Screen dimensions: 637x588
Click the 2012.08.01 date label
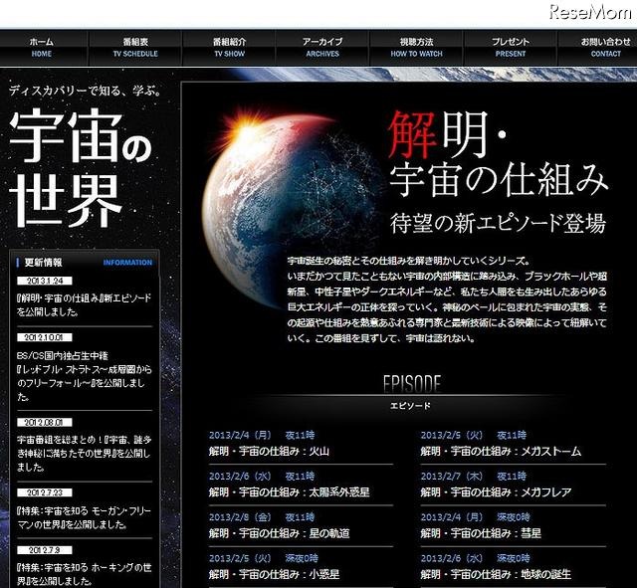[x=45, y=422]
